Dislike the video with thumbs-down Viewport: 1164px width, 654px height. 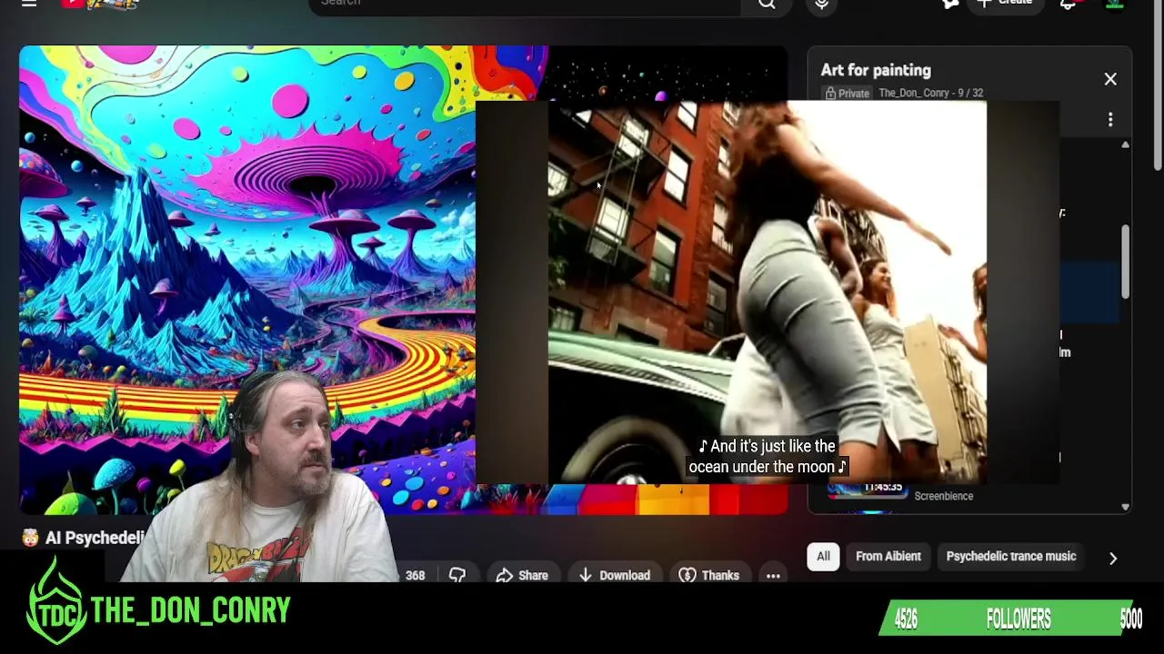click(457, 575)
